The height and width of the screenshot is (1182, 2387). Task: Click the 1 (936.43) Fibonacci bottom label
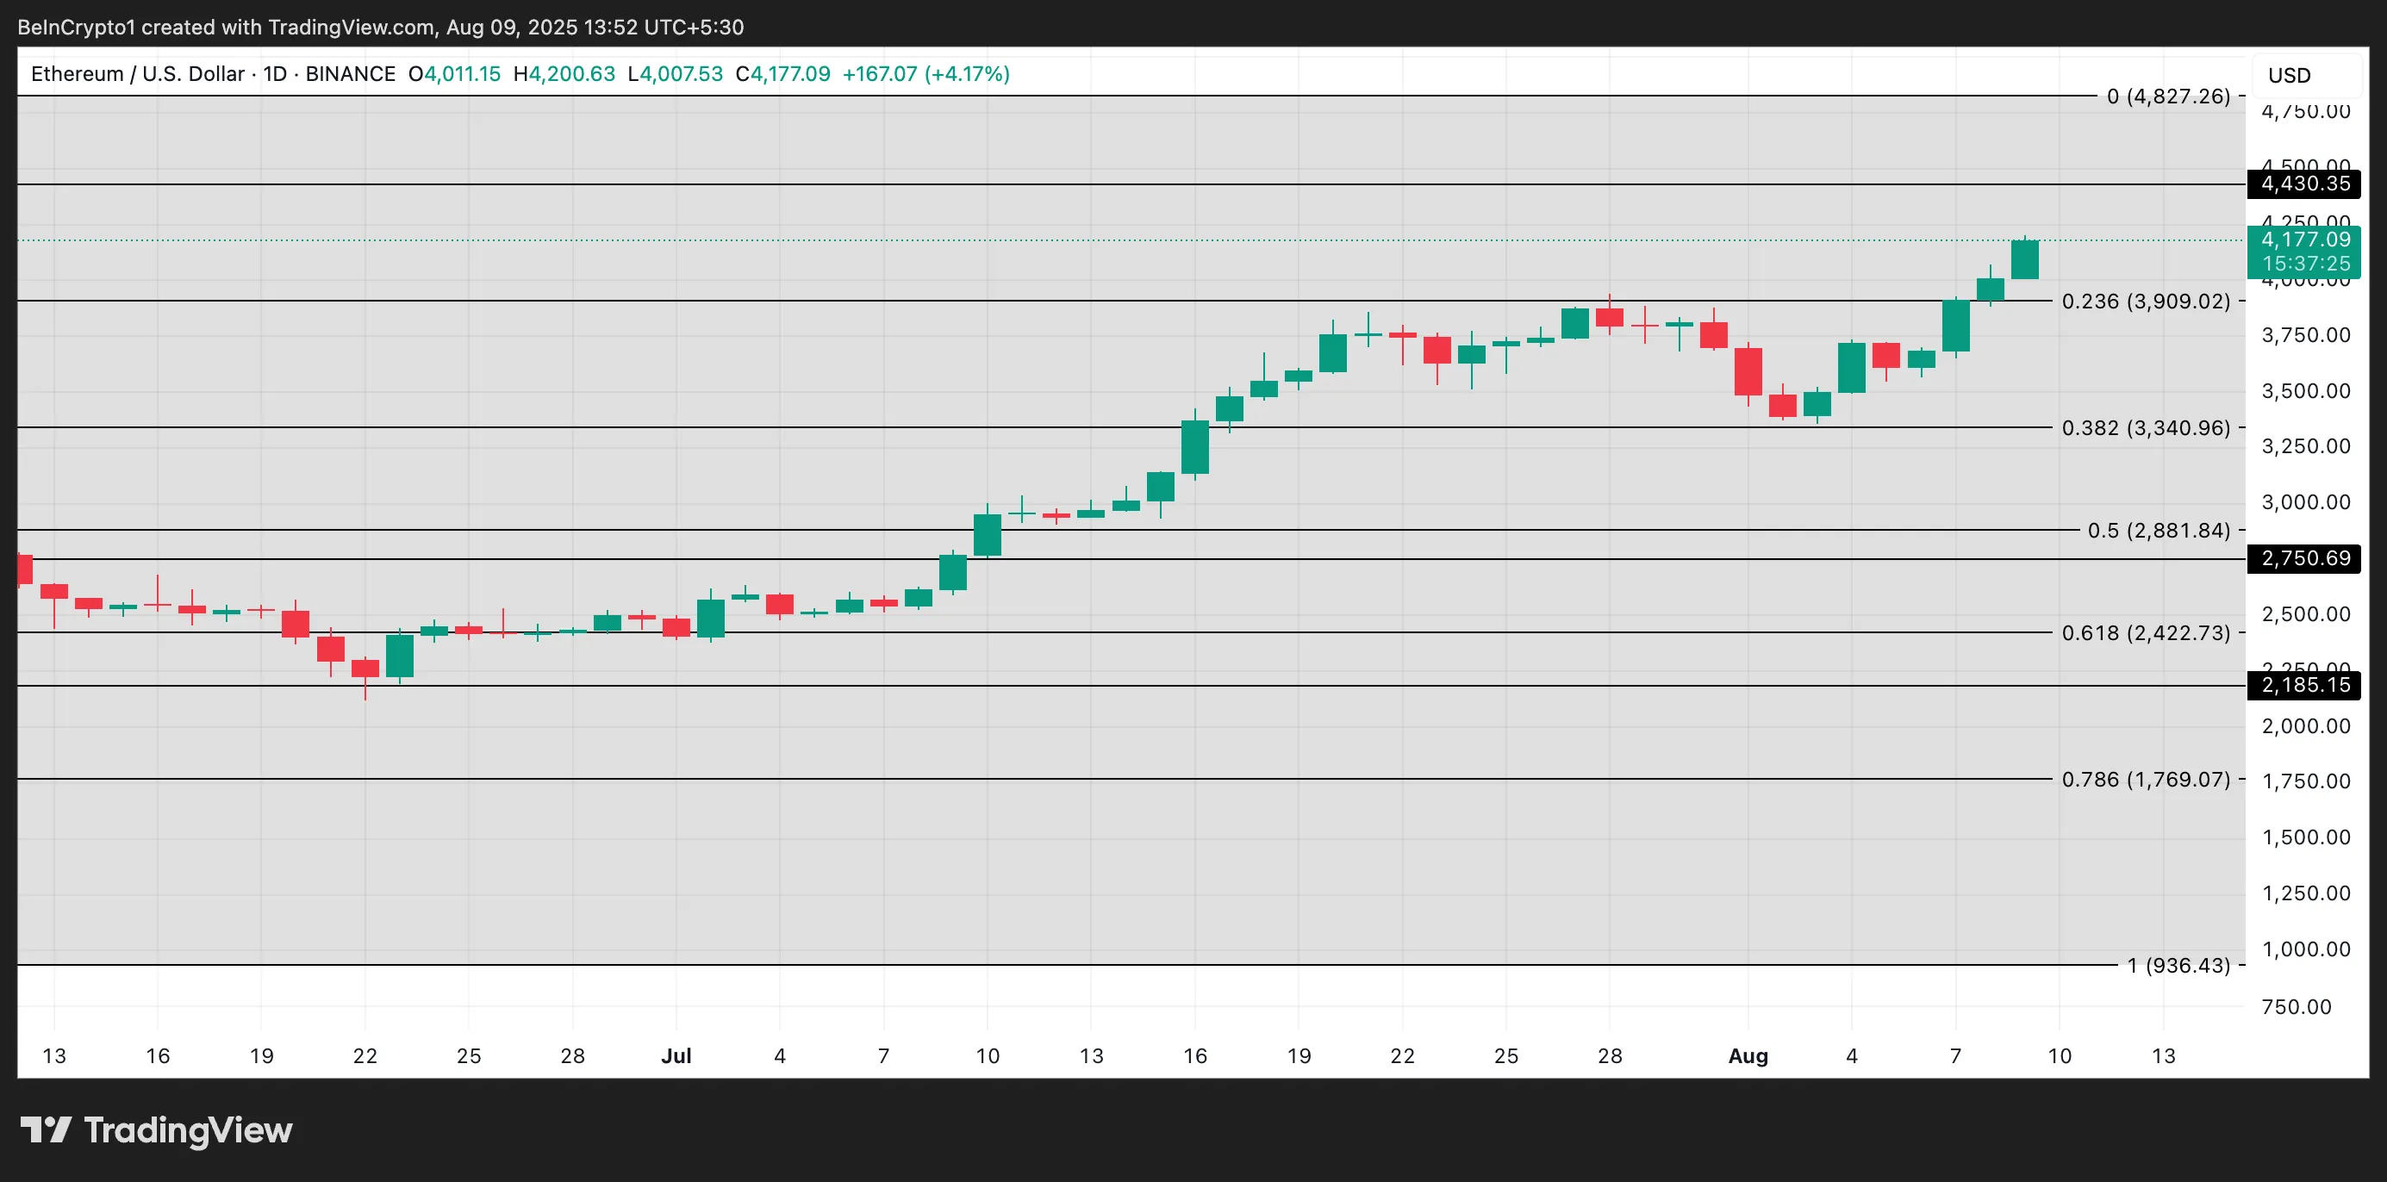(2178, 965)
